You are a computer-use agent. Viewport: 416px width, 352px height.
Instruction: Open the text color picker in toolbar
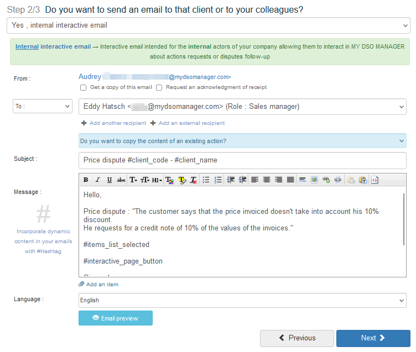pyautogui.click(x=169, y=180)
